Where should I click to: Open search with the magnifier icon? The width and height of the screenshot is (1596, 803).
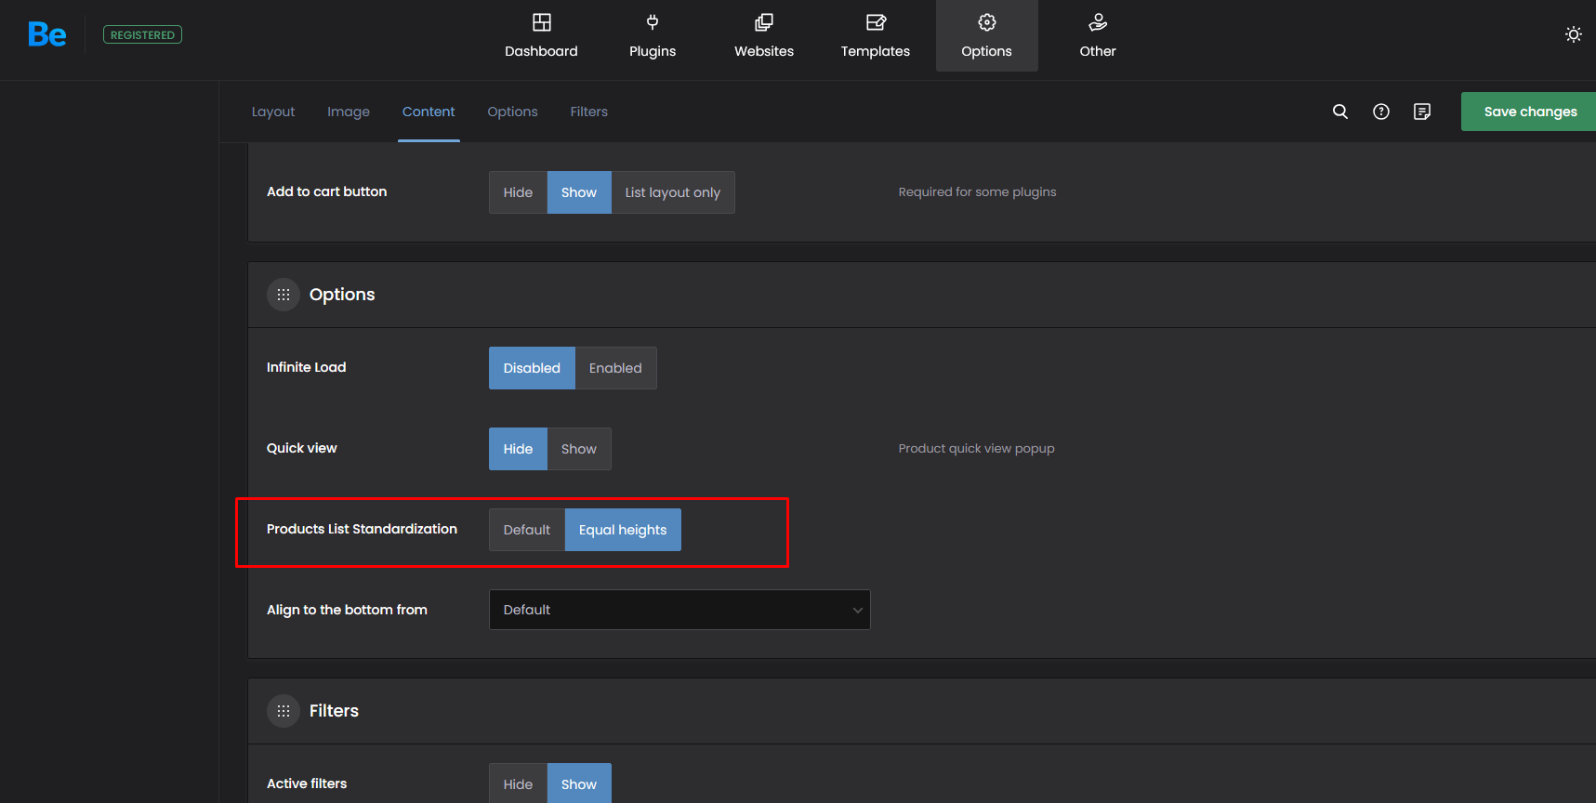(x=1340, y=112)
